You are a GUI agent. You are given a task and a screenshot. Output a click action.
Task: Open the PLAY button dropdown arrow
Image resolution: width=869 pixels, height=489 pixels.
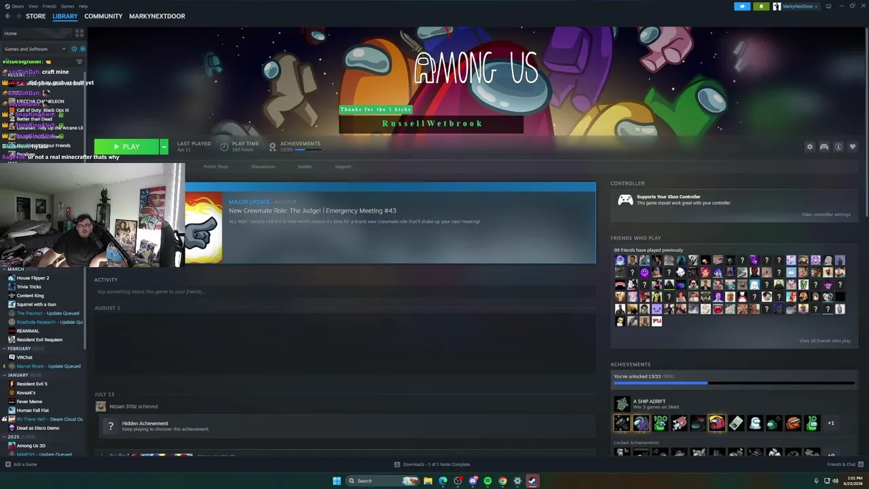164,147
